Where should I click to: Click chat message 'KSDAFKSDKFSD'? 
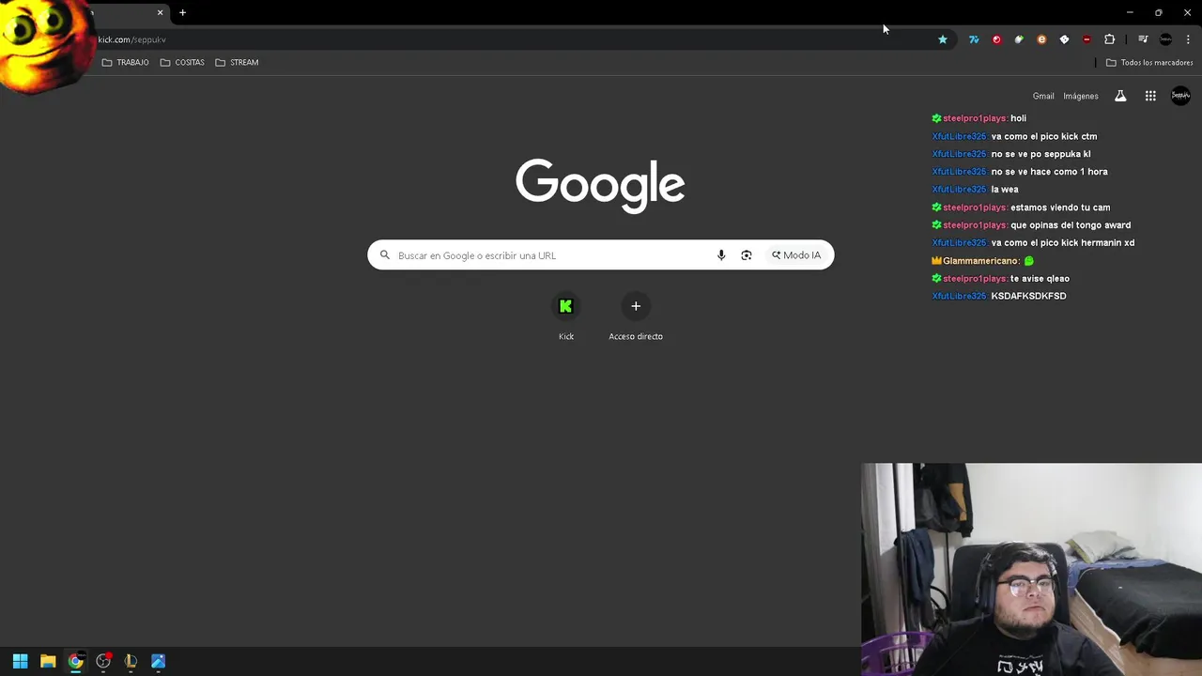[1028, 297]
